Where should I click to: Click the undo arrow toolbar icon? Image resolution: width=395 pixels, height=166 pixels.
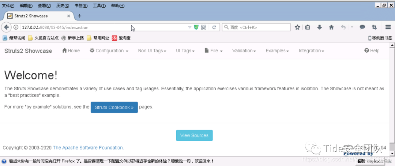[x=343, y=27]
